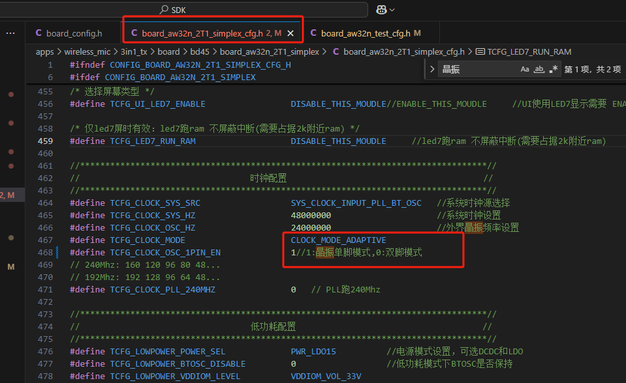This screenshot has height=383, width=626.
Task: Click the TCFG_LED7_RUN_RAM symbol icon in breadcrumb
Action: coord(480,52)
